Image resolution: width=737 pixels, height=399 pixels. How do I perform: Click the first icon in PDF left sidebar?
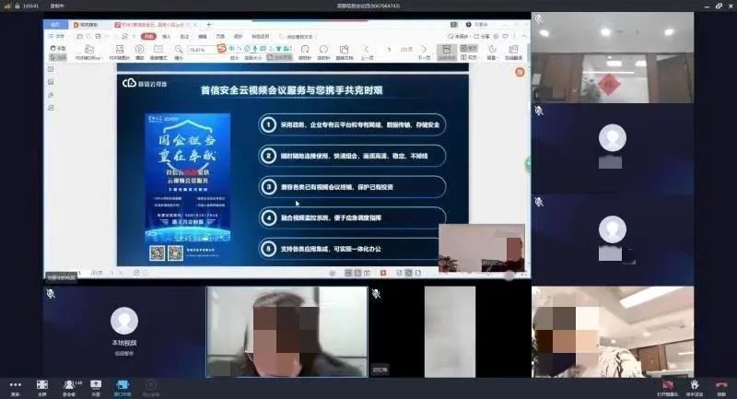[x=51, y=69]
